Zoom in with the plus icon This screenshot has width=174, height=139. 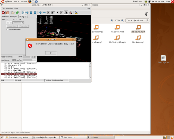[40, 12]
